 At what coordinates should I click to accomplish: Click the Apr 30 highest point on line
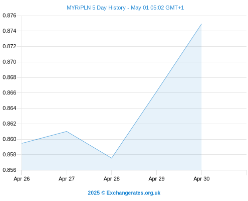point(201,24)
